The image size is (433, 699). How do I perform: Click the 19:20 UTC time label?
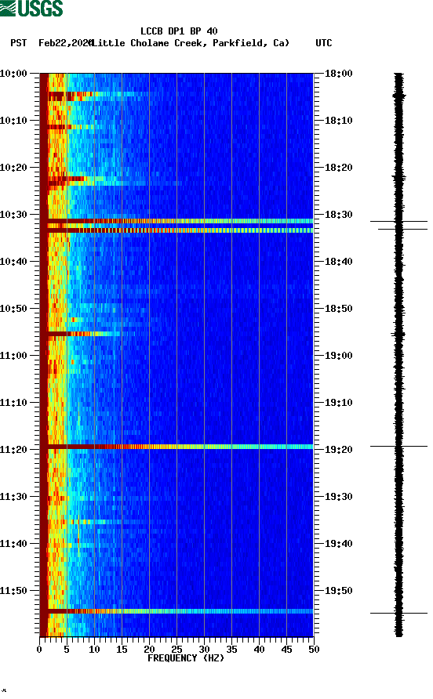pyautogui.click(x=339, y=450)
